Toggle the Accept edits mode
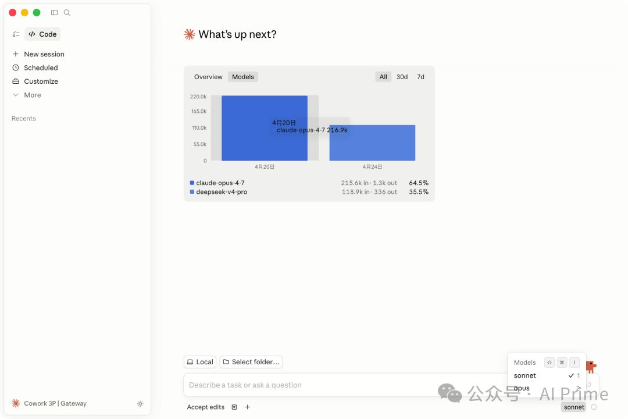 coord(205,407)
